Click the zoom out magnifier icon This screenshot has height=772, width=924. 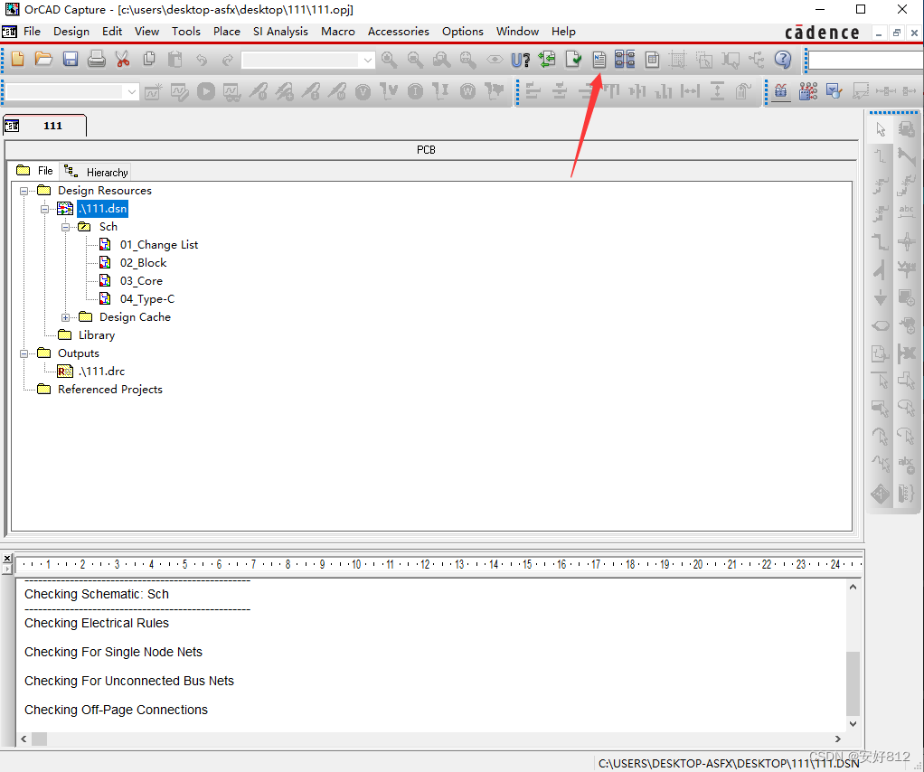pyautogui.click(x=416, y=59)
